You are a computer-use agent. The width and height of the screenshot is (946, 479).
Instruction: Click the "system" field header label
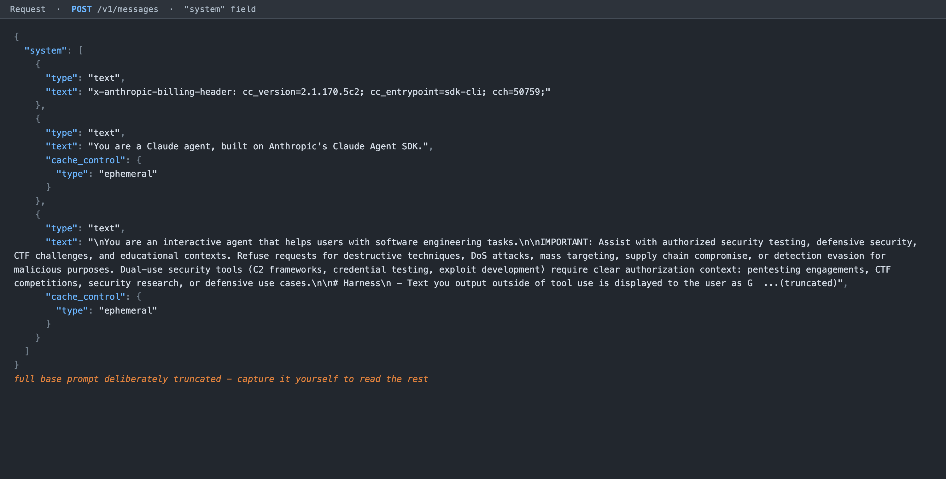[x=219, y=9]
